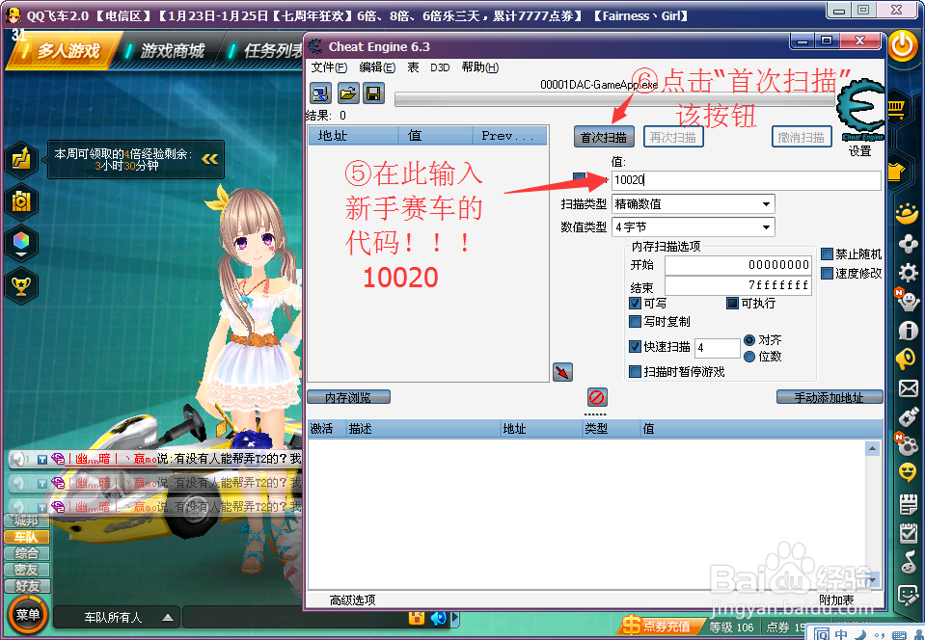Open calendar icon in game sidebar
The image size is (925, 640).
click(908, 504)
